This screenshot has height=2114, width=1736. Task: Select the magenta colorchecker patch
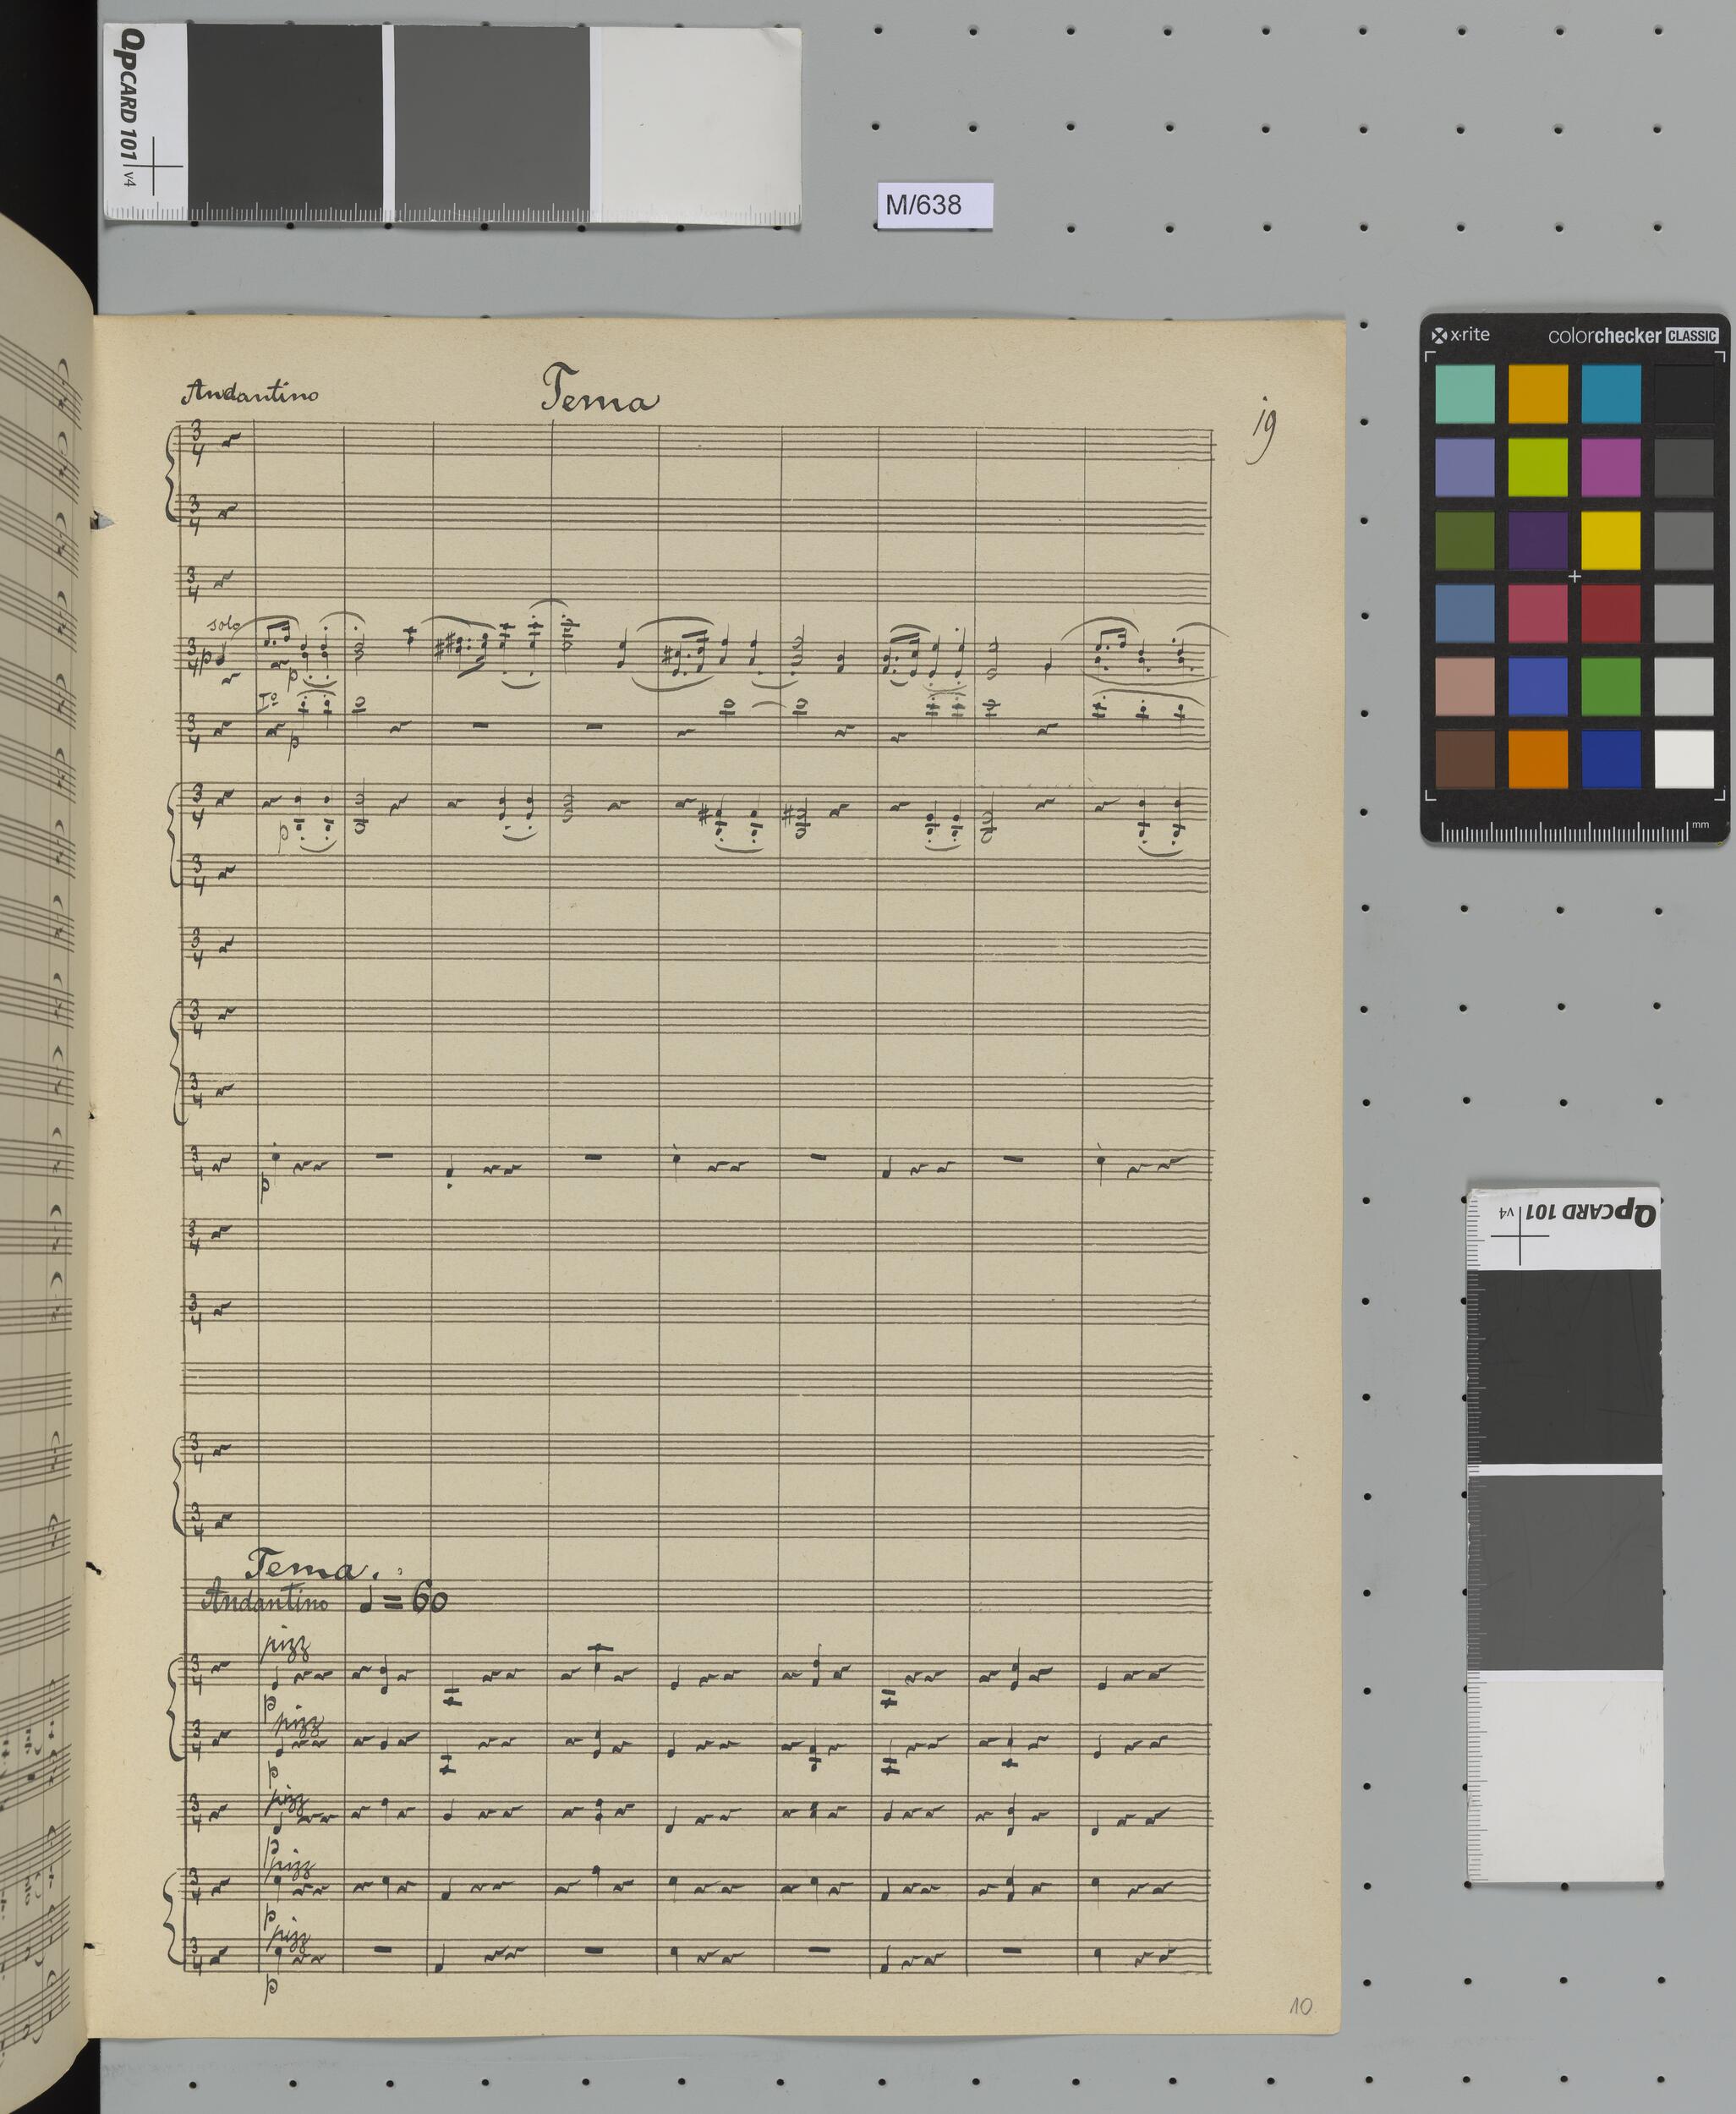point(1610,467)
